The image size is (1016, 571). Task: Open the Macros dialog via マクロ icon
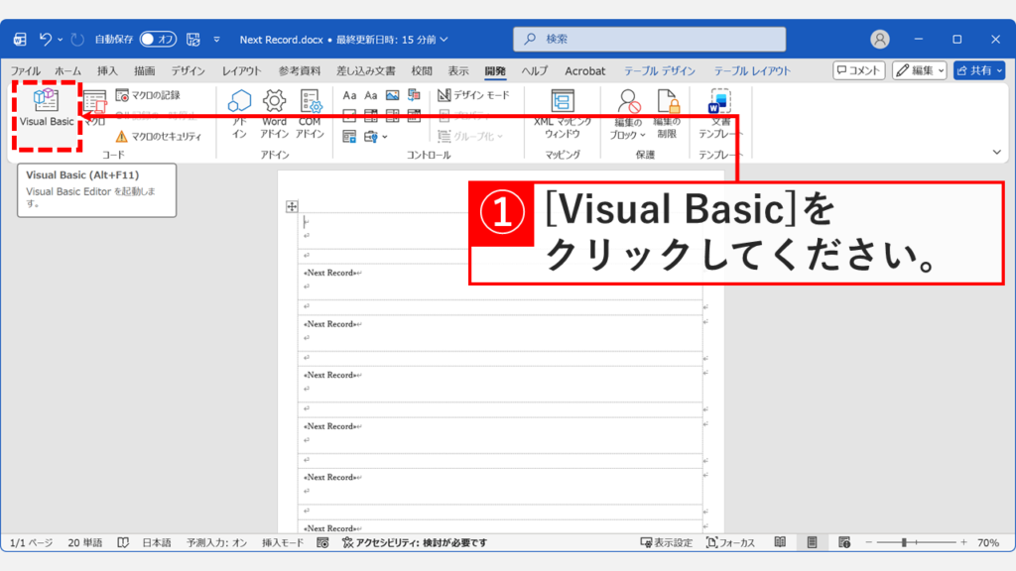pyautogui.click(x=94, y=104)
